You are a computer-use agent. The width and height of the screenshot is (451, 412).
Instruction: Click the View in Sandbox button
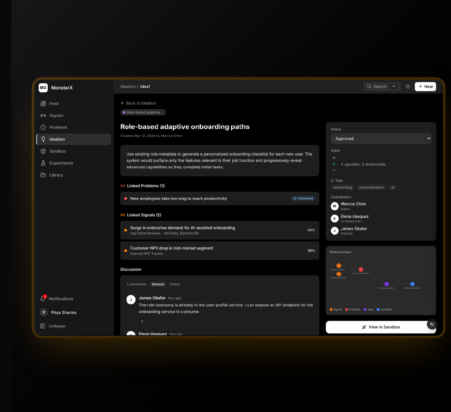(x=381, y=327)
